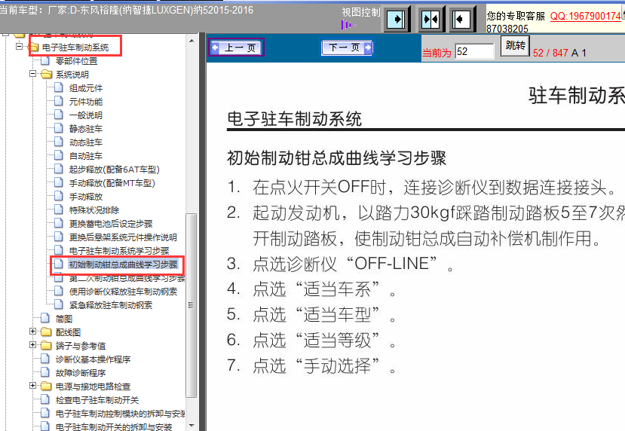Click the tree panel scroll-up arrow
The height and width of the screenshot is (431, 625).
[x=191, y=41]
